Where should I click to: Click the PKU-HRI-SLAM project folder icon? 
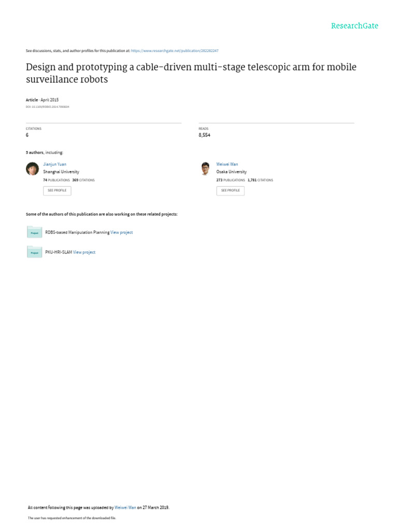(34, 253)
